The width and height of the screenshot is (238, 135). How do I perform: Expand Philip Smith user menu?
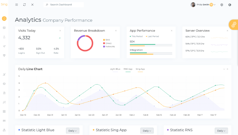coord(203,5)
